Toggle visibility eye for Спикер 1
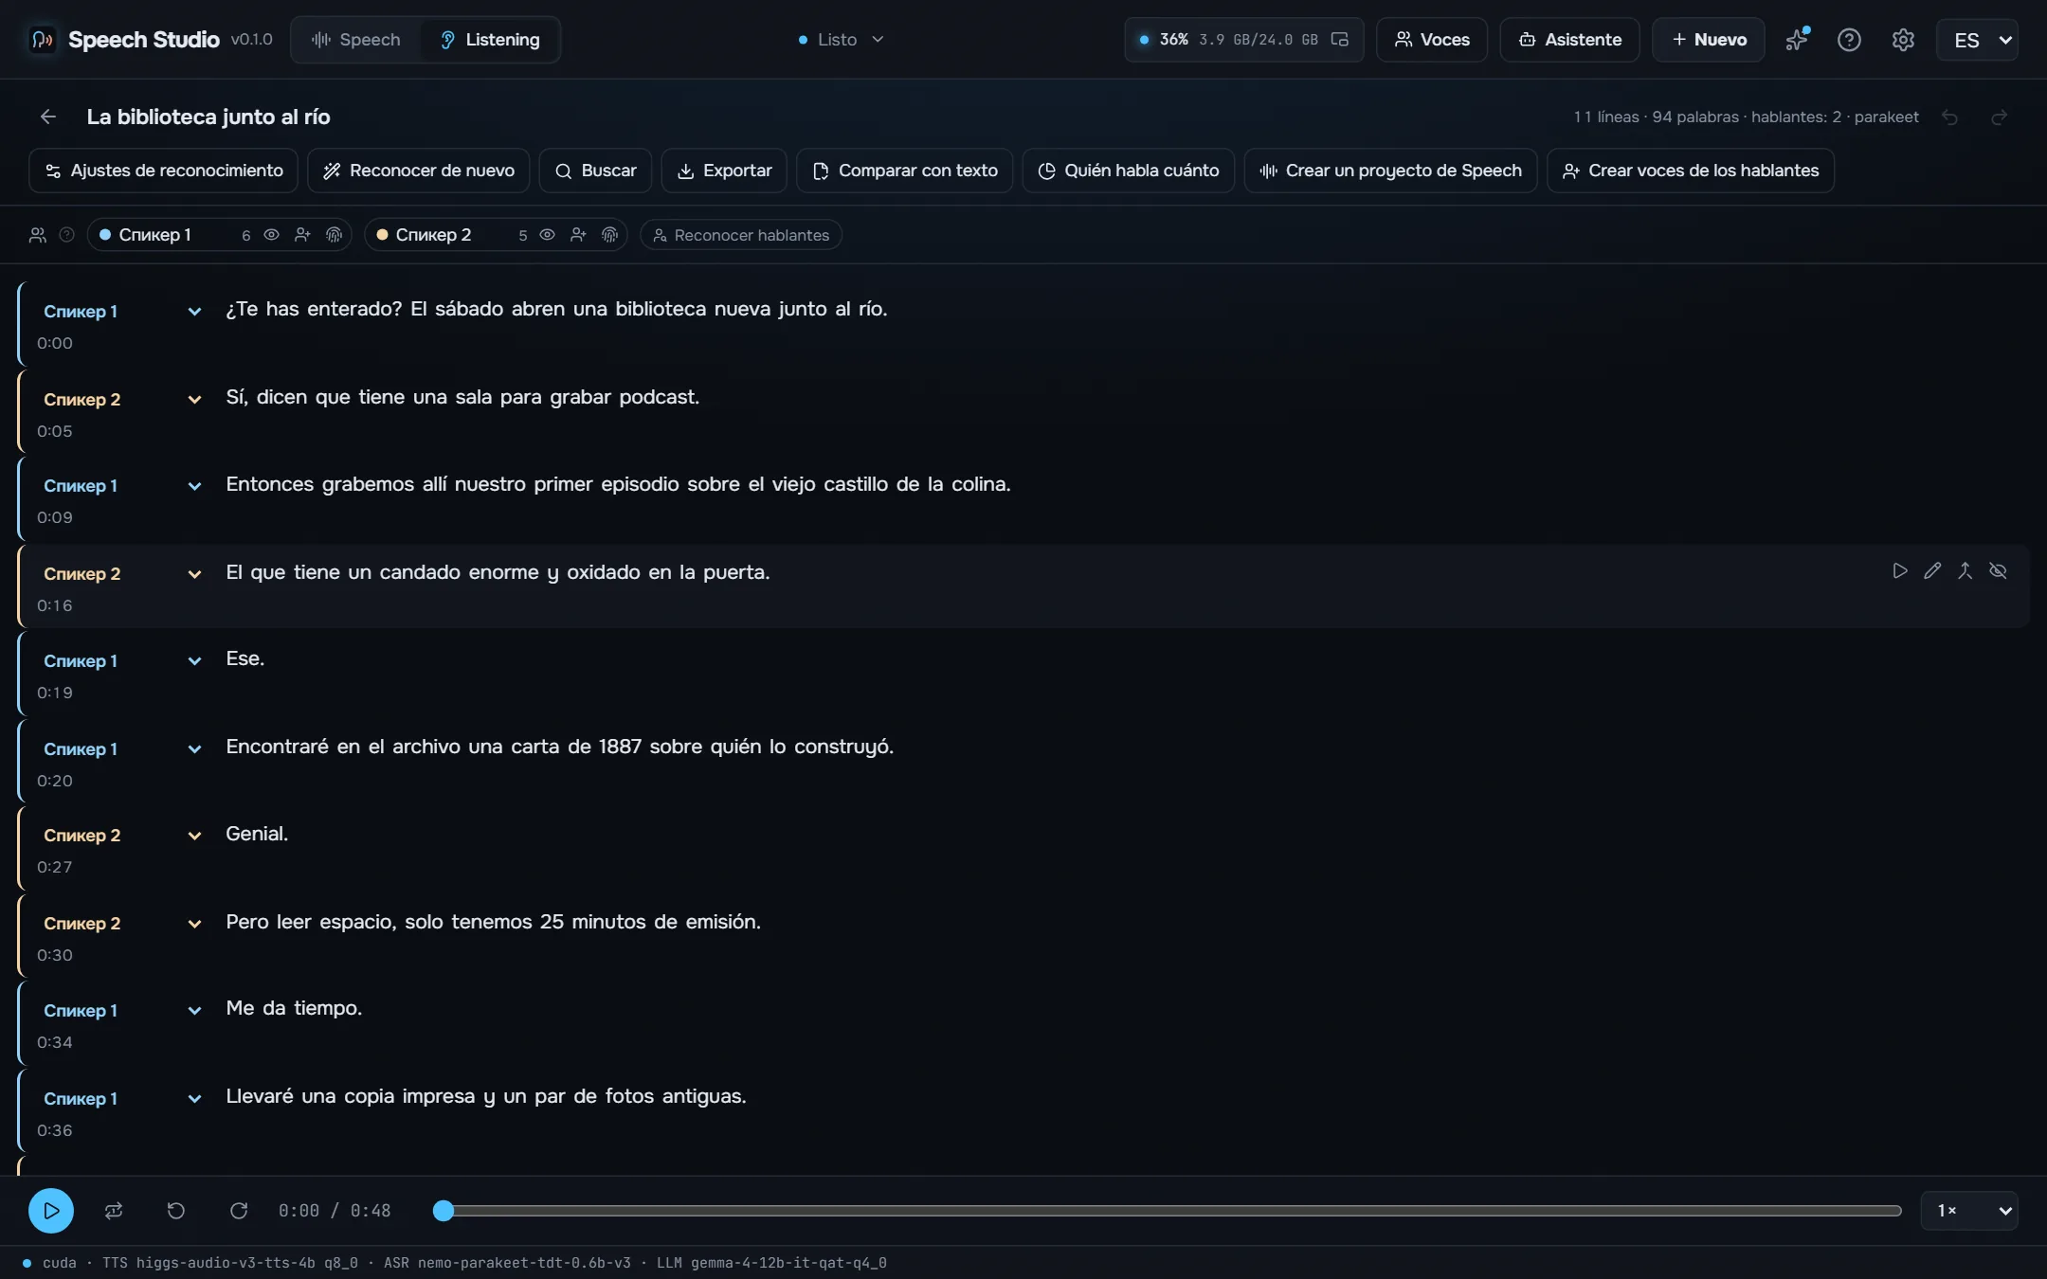Image resolution: width=2047 pixels, height=1279 pixels. pos(271,235)
